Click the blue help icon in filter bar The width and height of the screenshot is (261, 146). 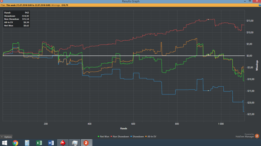[x=260, y=5]
